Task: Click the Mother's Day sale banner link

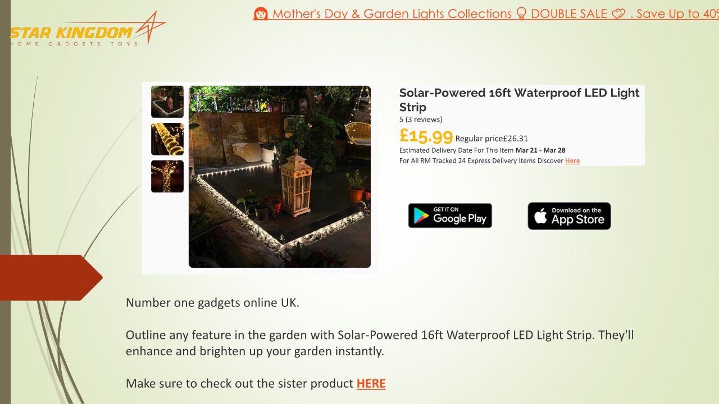Action: click(486, 14)
